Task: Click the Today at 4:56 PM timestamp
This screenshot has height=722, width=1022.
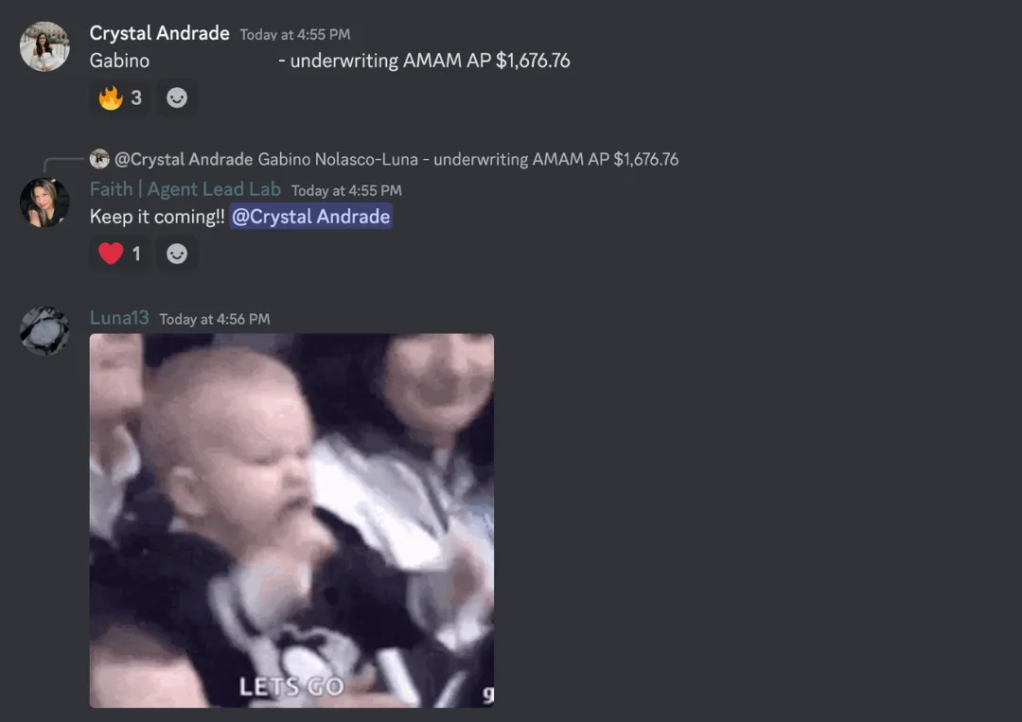Action: coord(215,319)
